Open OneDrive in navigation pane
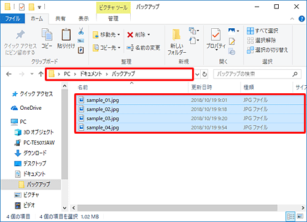The width and height of the screenshot is (307, 222). pos(26,108)
